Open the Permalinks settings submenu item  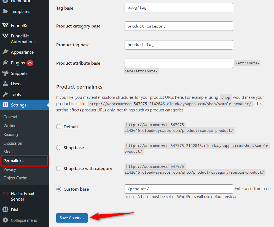point(14,161)
